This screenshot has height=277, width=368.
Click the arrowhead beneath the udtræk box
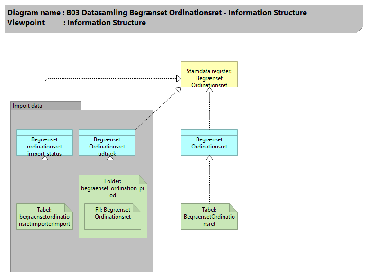(110, 158)
